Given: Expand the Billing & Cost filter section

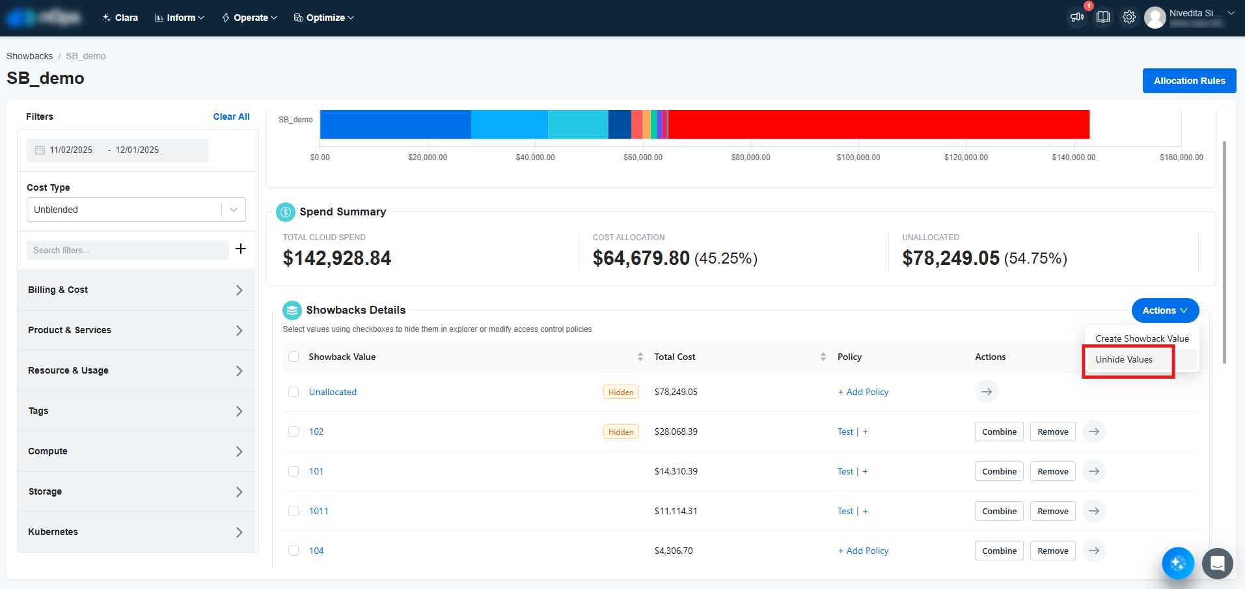Looking at the screenshot, I should (136, 290).
